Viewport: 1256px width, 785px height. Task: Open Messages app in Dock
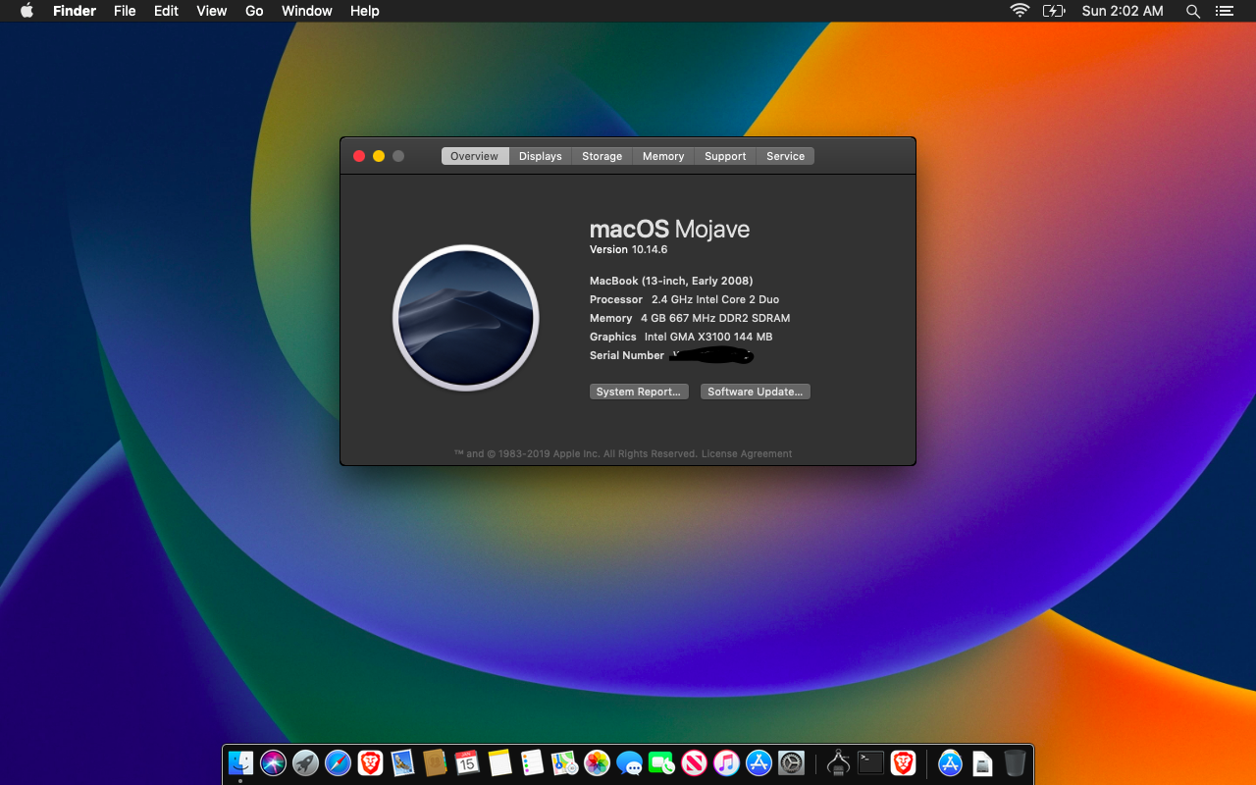click(629, 762)
